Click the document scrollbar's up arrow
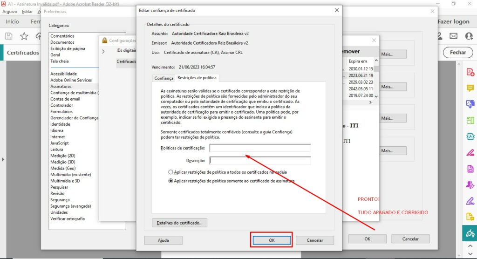The width and height of the screenshot is (477, 259). coord(459,64)
